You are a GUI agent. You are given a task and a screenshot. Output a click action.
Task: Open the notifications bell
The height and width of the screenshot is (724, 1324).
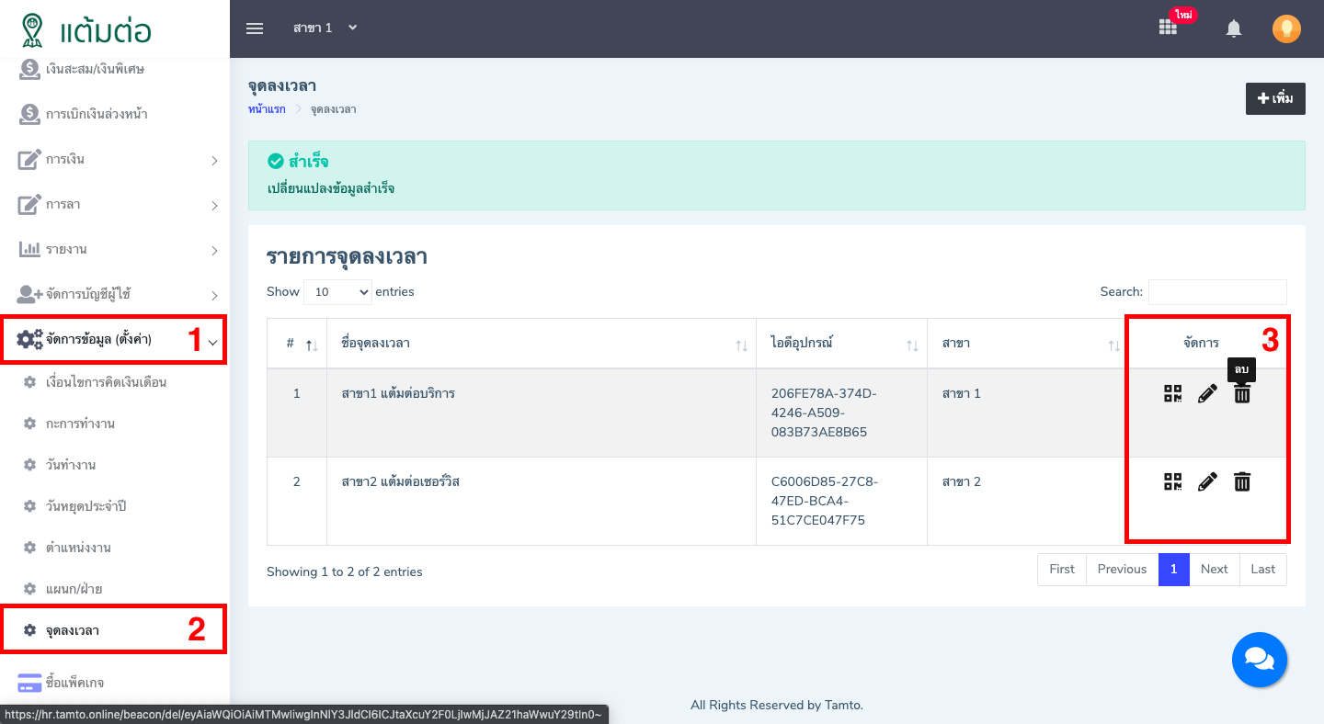pos(1234,29)
